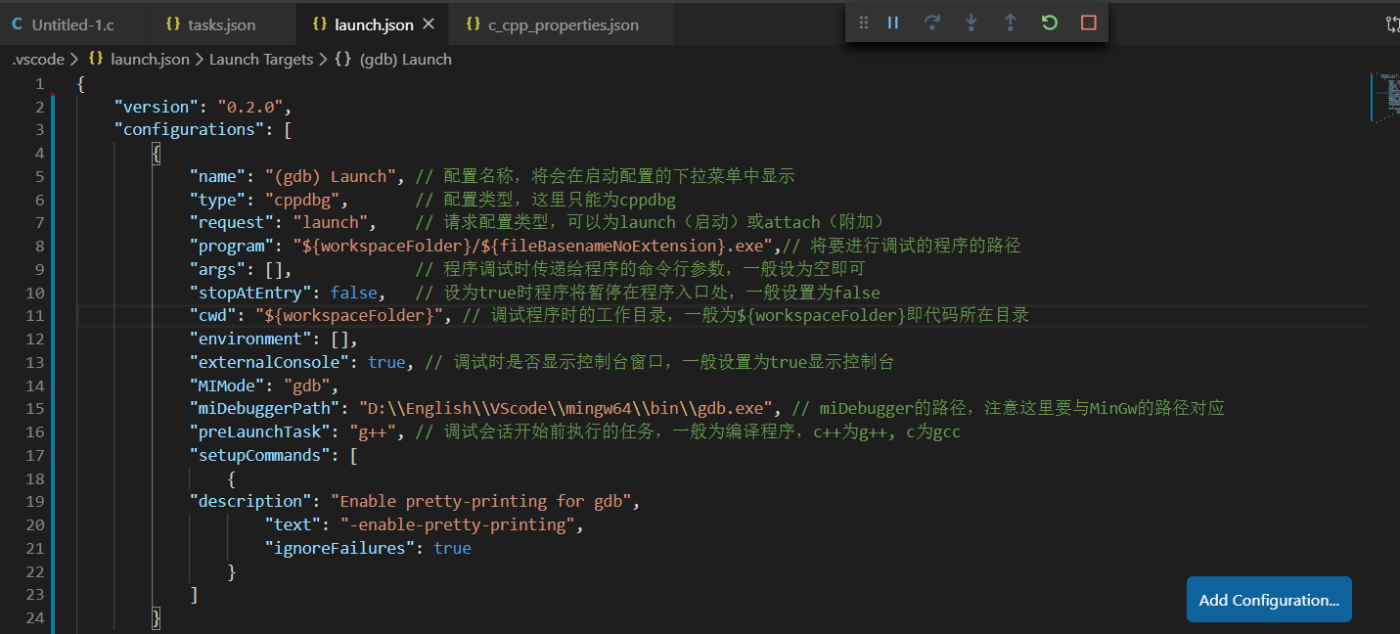Pause the running program in the debug toolbar

click(892, 22)
